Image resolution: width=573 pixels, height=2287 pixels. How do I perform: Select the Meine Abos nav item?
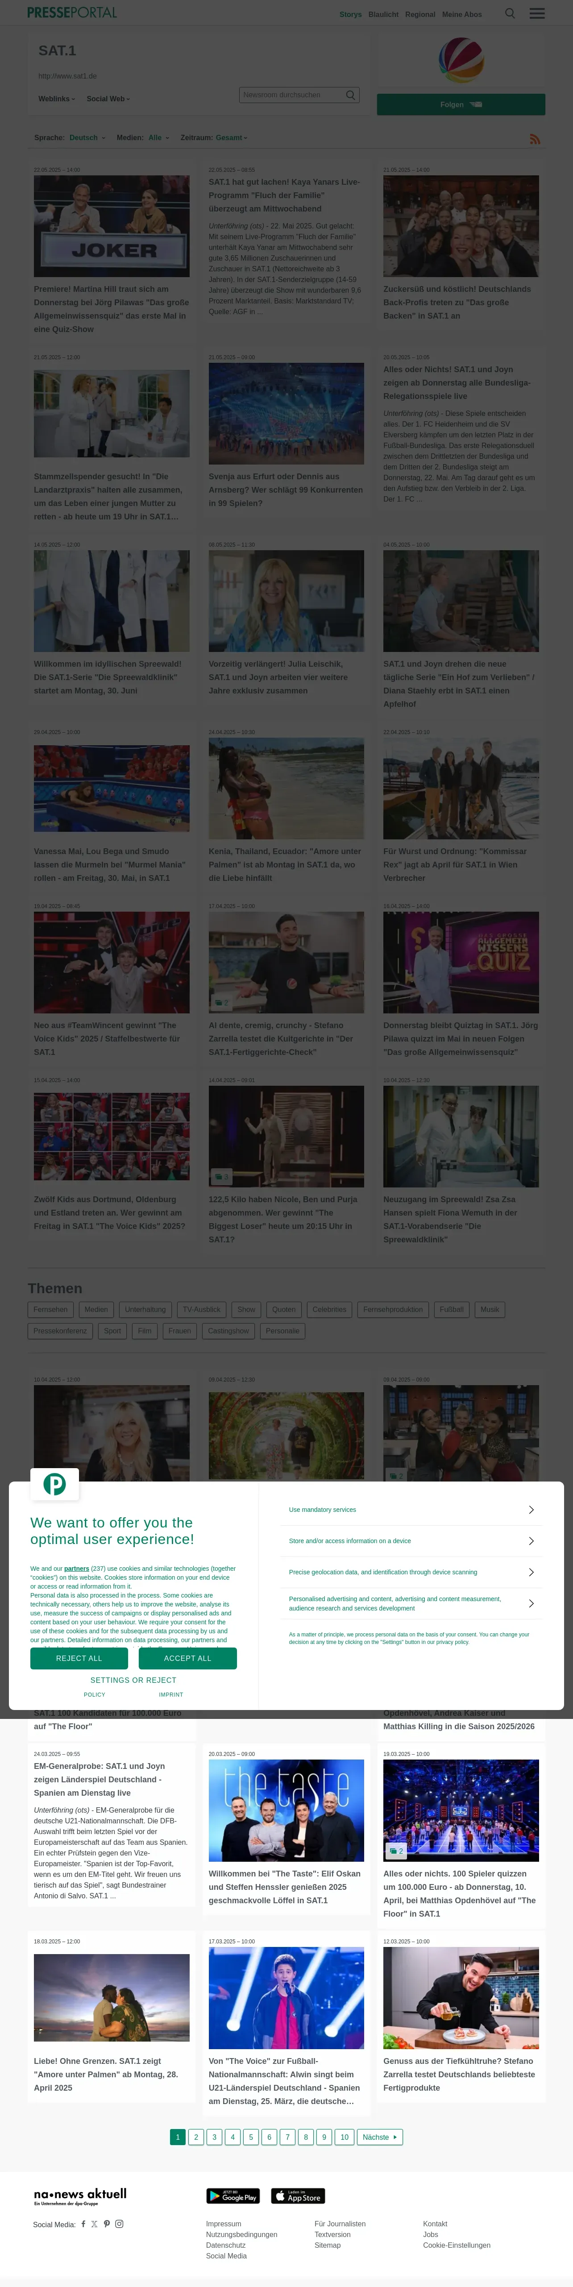[x=462, y=14]
